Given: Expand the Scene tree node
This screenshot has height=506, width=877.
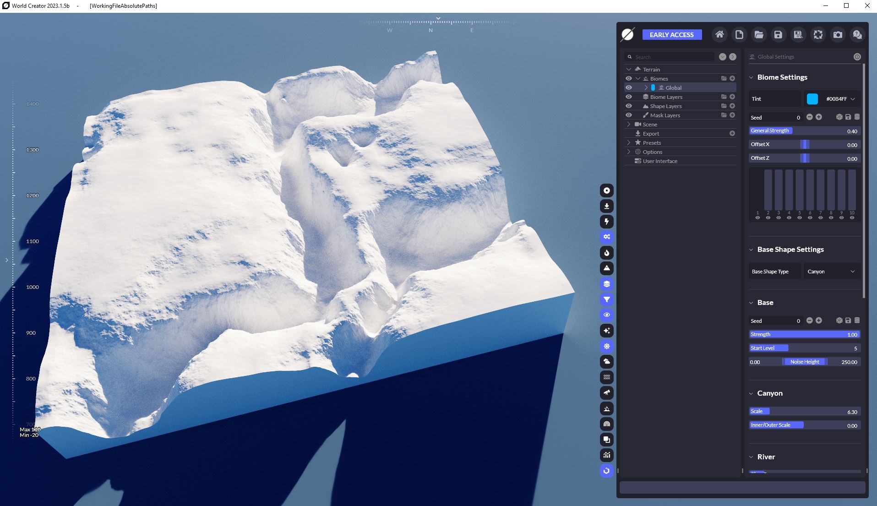Looking at the screenshot, I should (x=629, y=125).
